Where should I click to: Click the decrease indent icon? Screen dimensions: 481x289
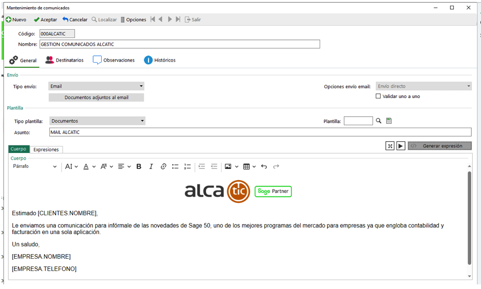[x=214, y=166]
